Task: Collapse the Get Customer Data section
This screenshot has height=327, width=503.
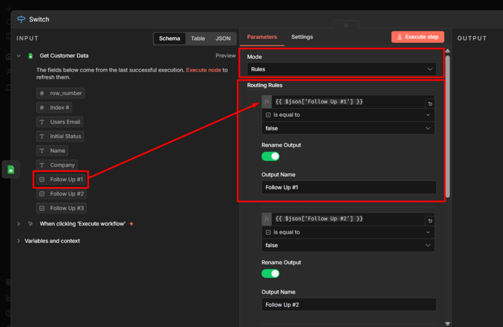Action: point(19,55)
